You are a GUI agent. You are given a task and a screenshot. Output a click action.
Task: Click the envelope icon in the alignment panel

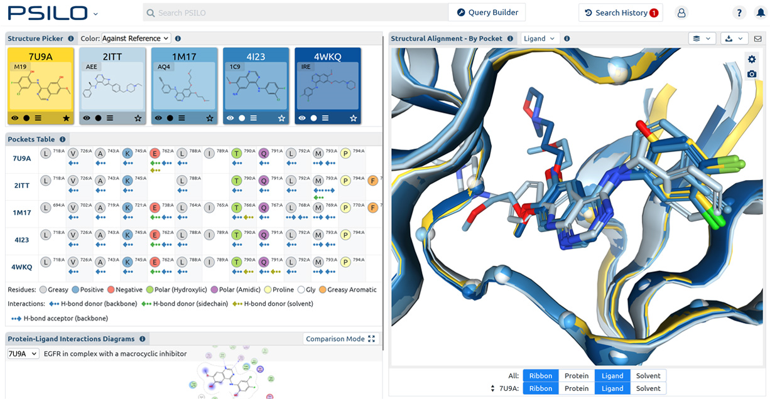tap(757, 38)
